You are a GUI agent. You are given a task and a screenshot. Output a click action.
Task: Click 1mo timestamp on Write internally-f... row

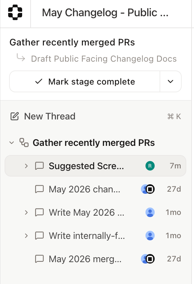click(173, 236)
